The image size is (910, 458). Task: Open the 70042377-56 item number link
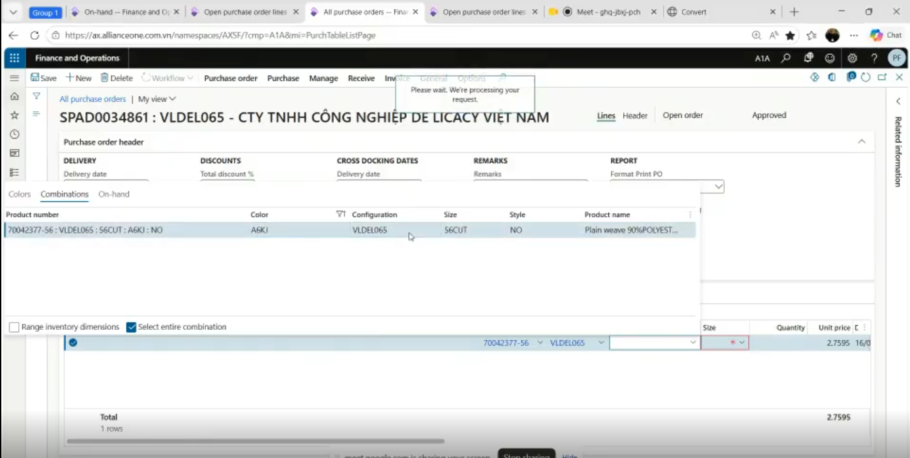506,343
